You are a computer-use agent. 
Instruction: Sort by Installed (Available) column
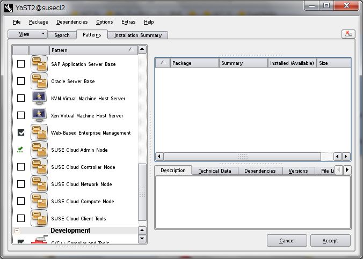tap(292, 63)
